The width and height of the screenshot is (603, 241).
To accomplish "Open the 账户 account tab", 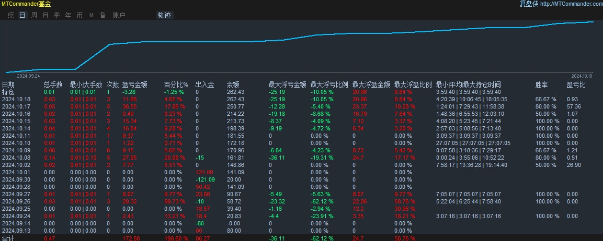I will 119,15.
